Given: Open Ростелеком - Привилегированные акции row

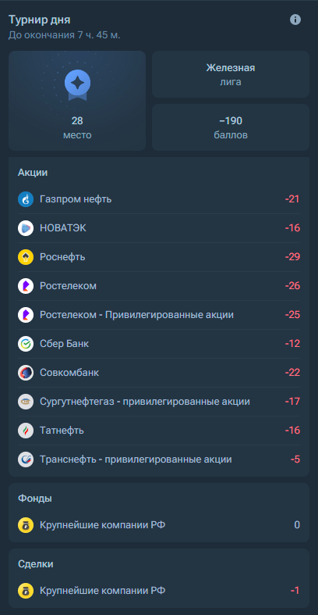Looking at the screenshot, I should (159, 315).
